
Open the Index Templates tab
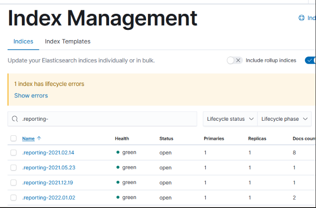pos(67,41)
